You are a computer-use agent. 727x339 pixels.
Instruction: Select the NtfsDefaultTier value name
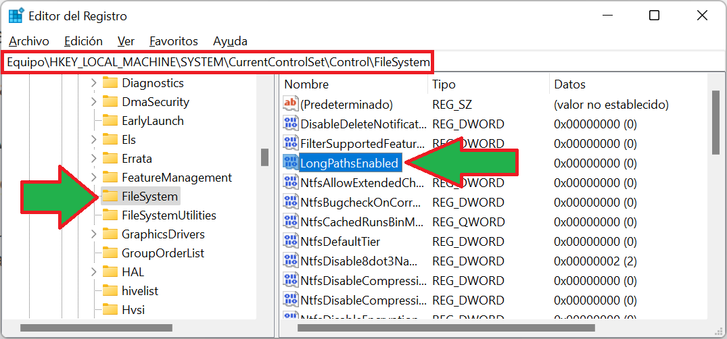click(x=340, y=242)
